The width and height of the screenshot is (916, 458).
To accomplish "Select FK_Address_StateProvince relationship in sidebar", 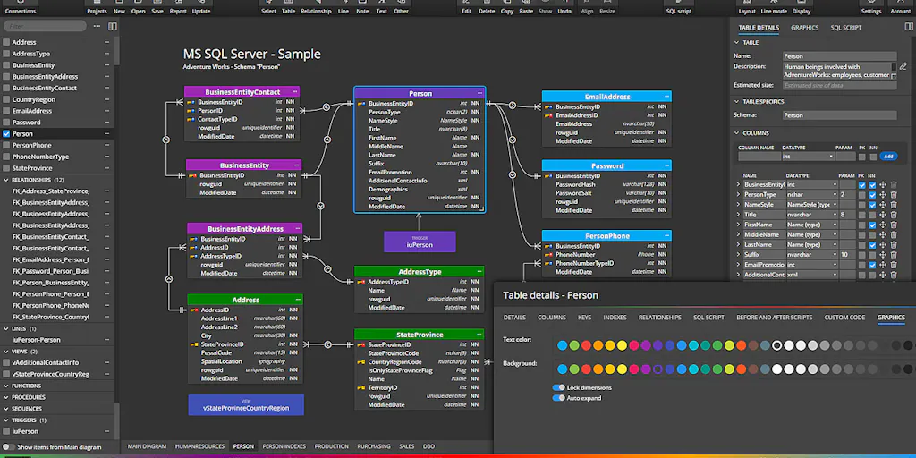I will tap(50, 191).
